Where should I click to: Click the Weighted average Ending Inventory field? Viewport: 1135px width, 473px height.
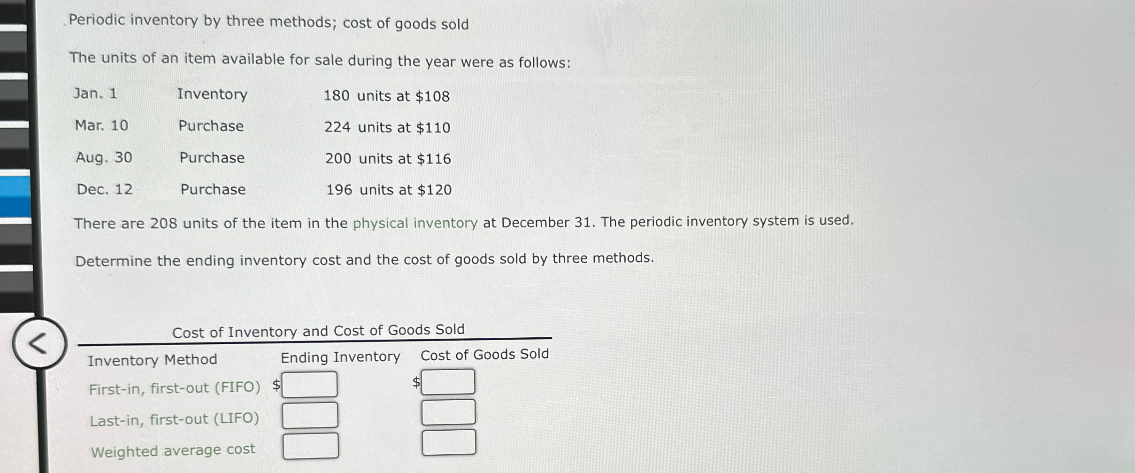[x=309, y=446]
